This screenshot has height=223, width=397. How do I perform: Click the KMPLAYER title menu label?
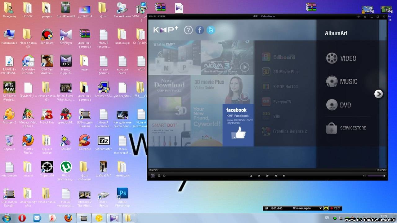tap(157, 16)
